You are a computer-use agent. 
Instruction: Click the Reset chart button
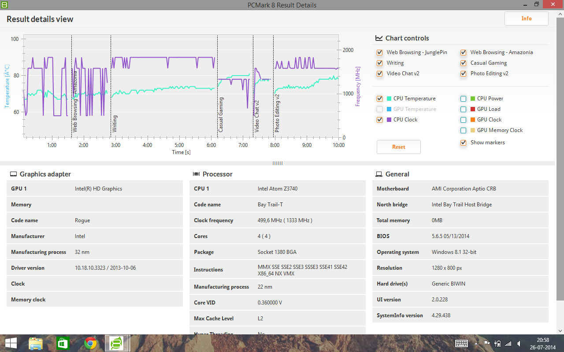point(399,147)
